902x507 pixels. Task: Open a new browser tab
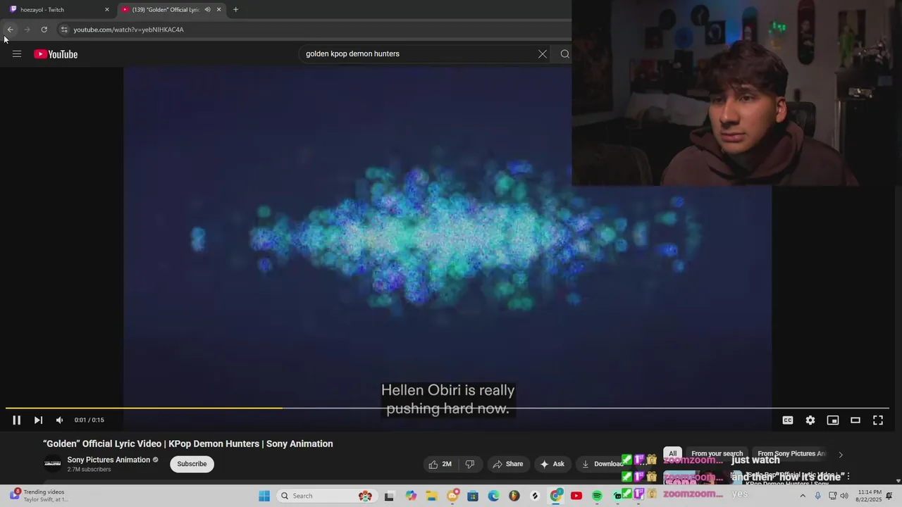tap(235, 10)
